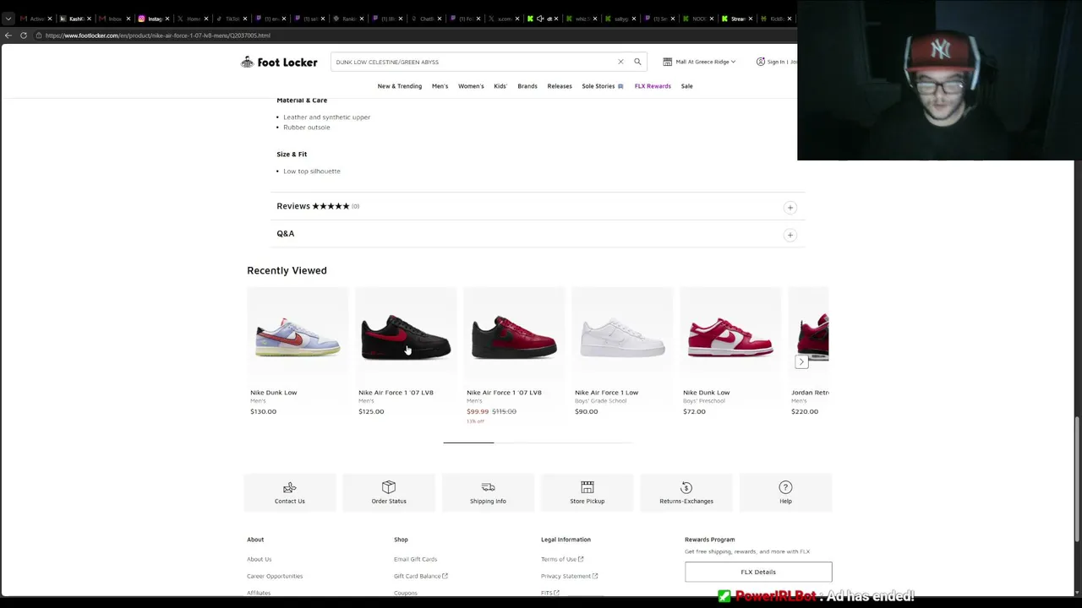Click the external-link icon next to Terms of Use
The height and width of the screenshot is (608, 1082).
(x=581, y=559)
